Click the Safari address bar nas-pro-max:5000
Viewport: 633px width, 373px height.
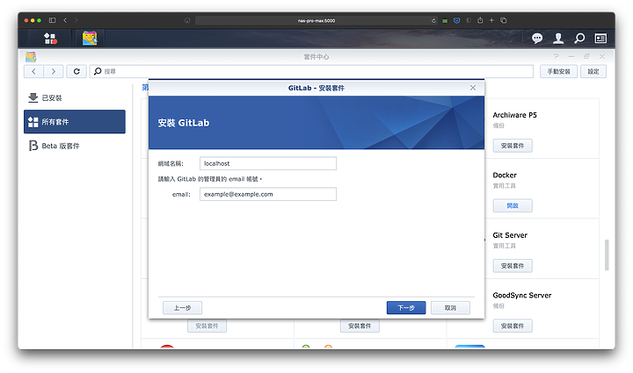point(316,20)
